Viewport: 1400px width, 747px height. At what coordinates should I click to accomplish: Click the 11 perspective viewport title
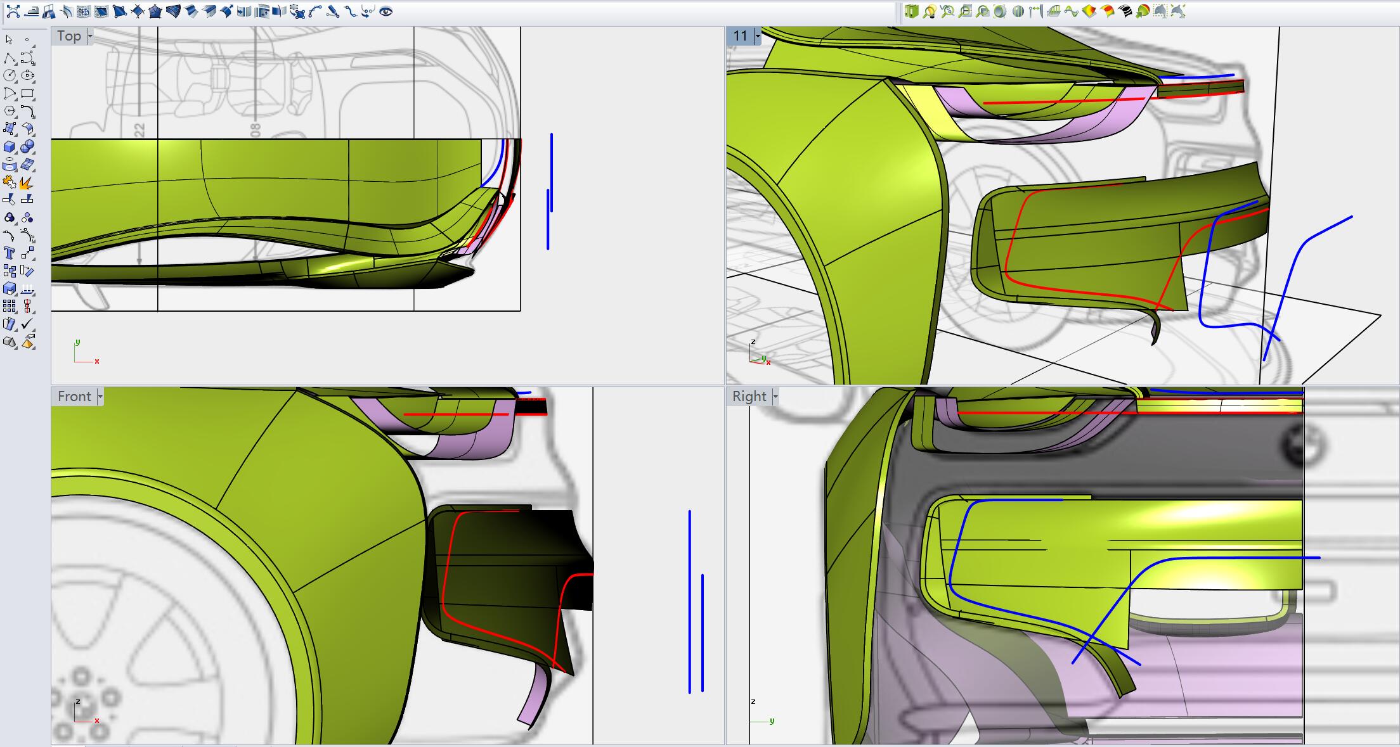(740, 36)
